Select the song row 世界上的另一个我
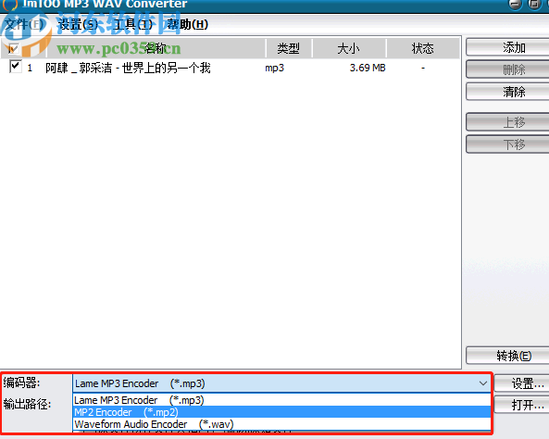 [x=231, y=68]
